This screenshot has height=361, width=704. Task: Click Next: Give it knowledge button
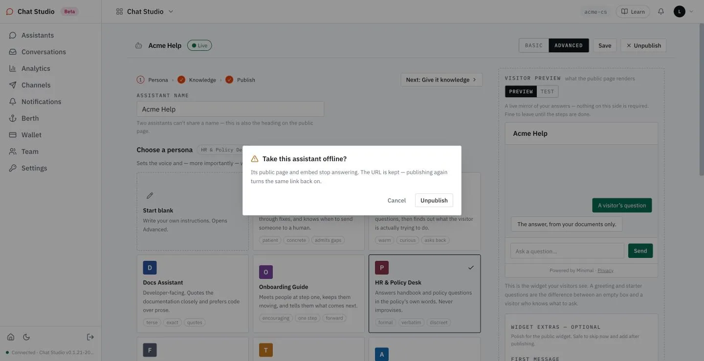click(441, 80)
